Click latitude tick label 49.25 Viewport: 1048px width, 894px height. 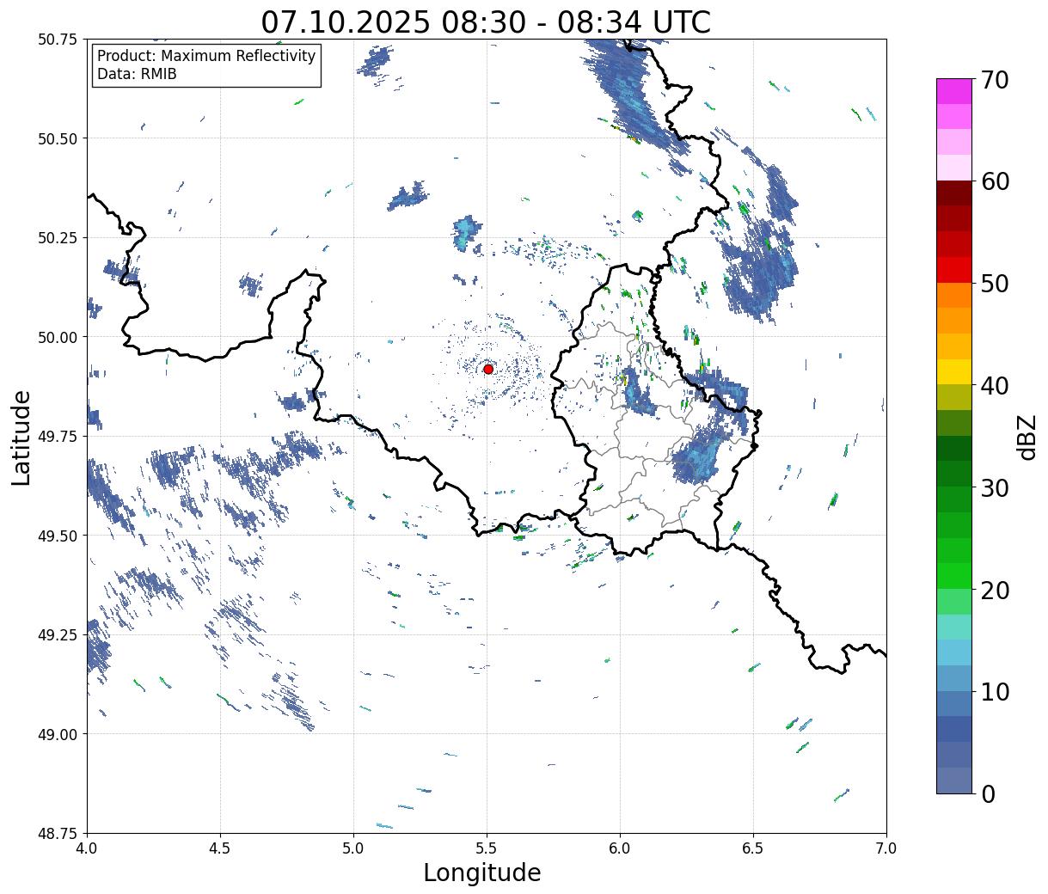tap(58, 635)
